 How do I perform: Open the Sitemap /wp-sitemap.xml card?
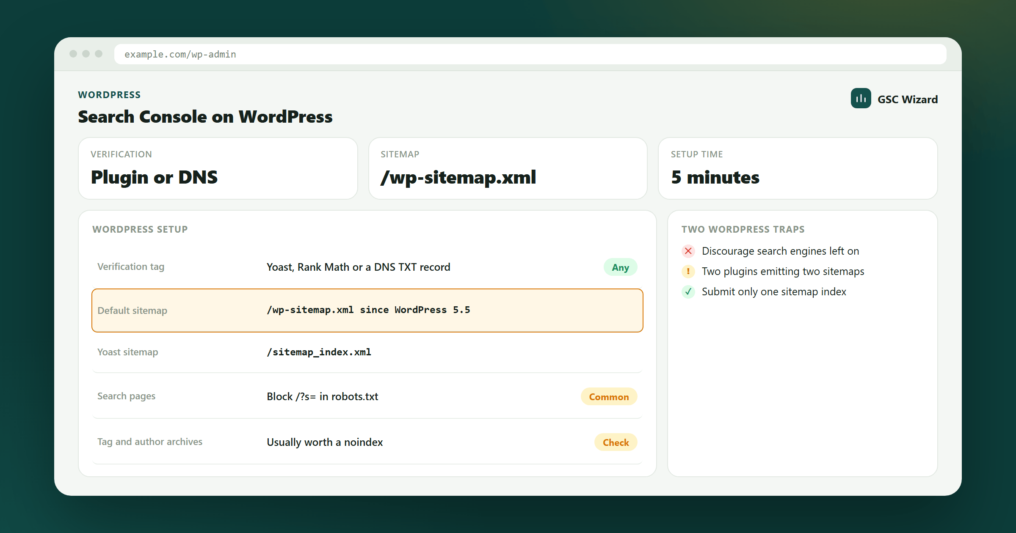pos(508,168)
